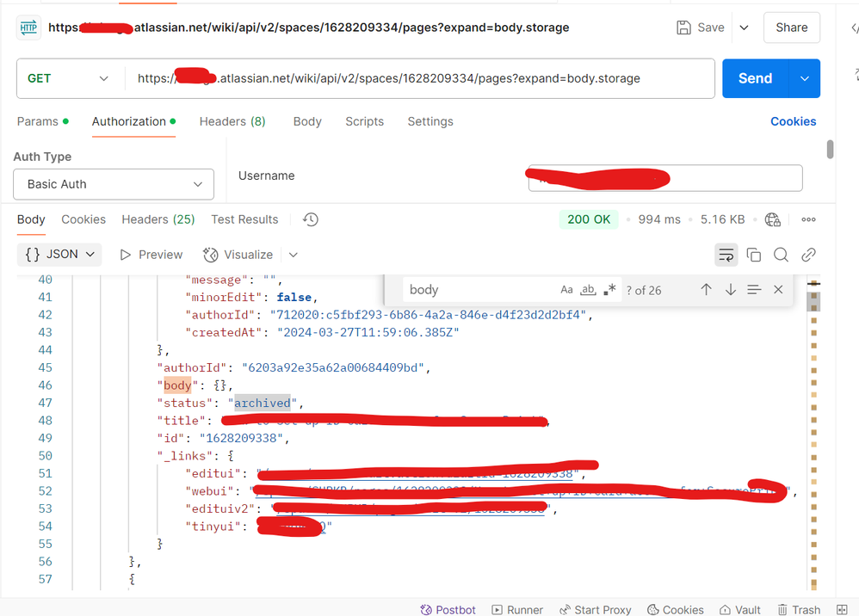
Task: Switch to the Scripts tab
Action: 364,121
